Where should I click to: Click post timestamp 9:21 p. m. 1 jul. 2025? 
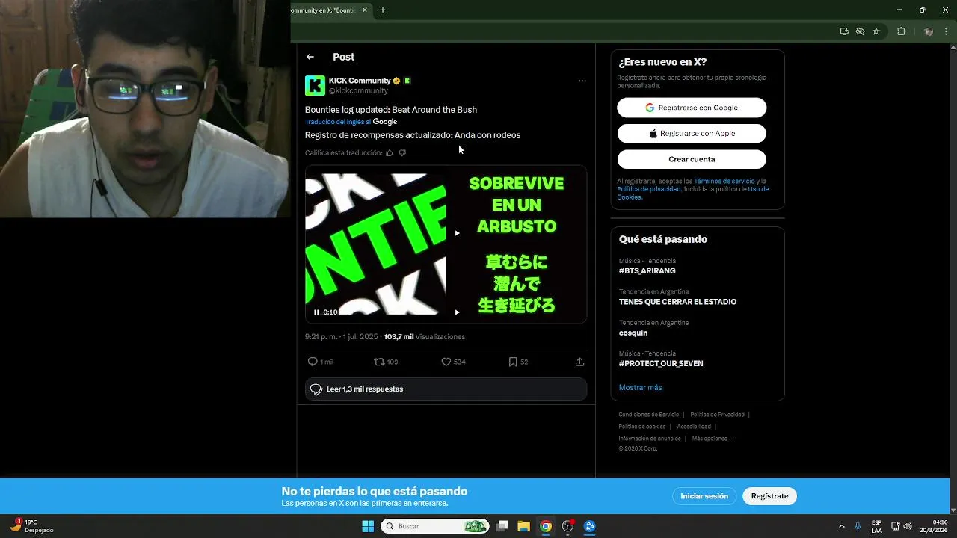pyautogui.click(x=341, y=337)
